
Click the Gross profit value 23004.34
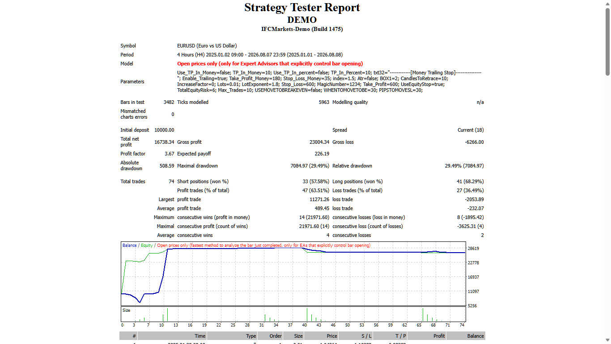pyautogui.click(x=319, y=142)
